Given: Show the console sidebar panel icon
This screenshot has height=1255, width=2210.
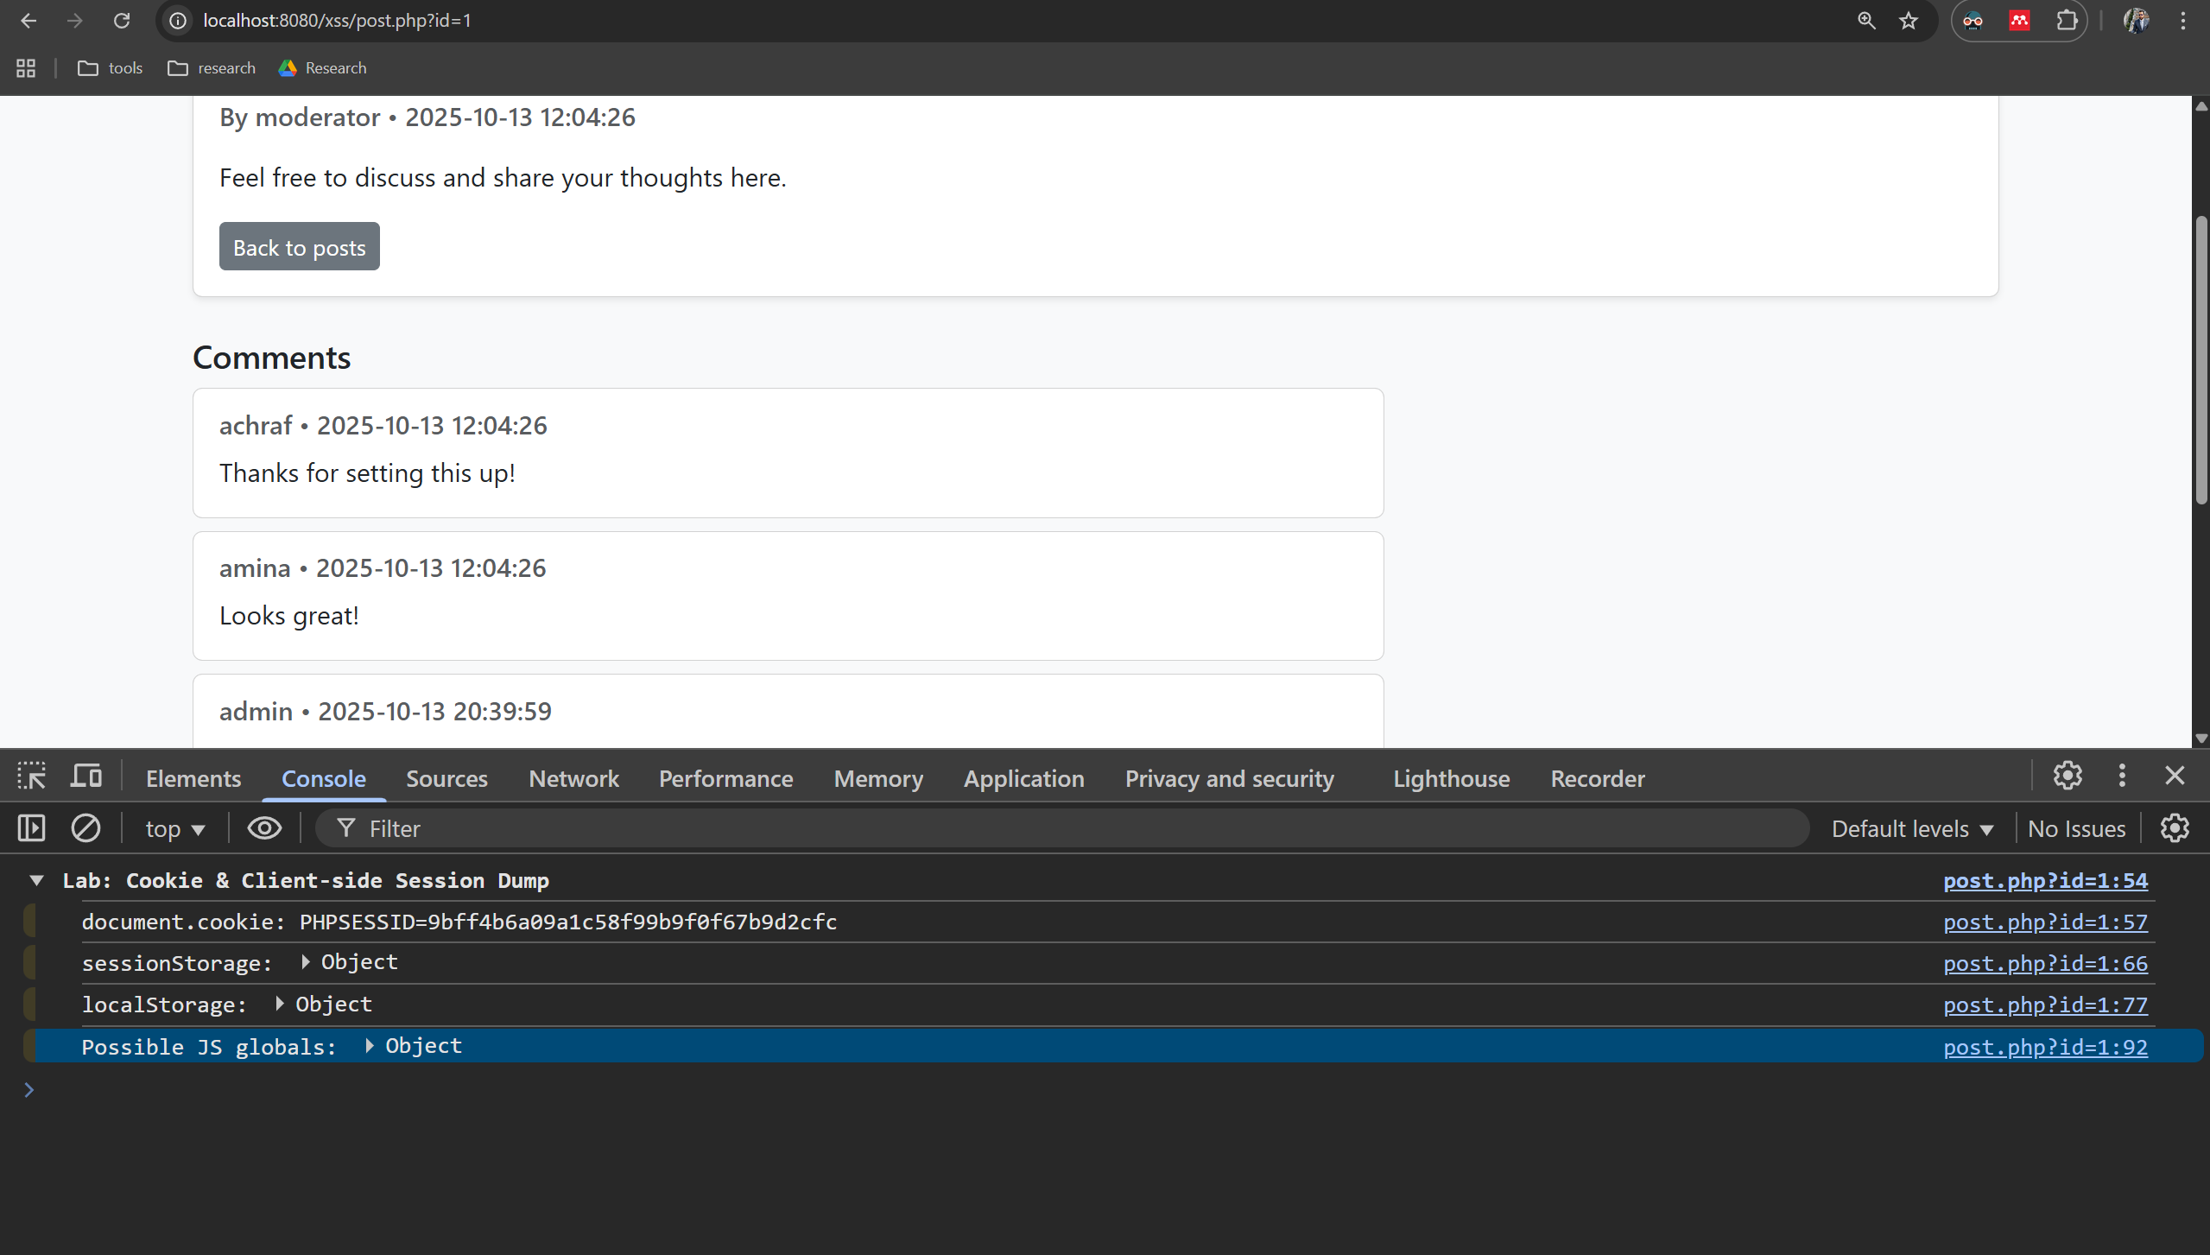Looking at the screenshot, I should [x=32, y=828].
